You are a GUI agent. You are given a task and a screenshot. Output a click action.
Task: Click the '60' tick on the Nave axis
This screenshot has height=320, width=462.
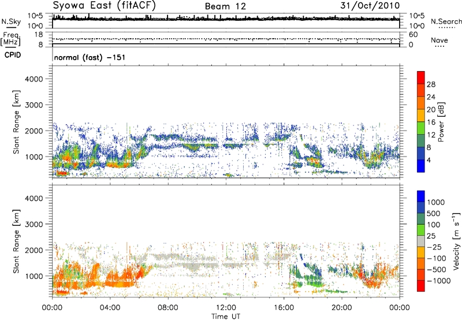coord(413,35)
